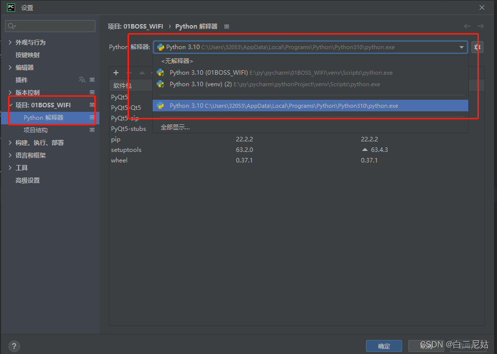Screen dimensions: 497x354
Task: Select Python 3.10 (venv) (2) interpreter
Action: (310, 84)
